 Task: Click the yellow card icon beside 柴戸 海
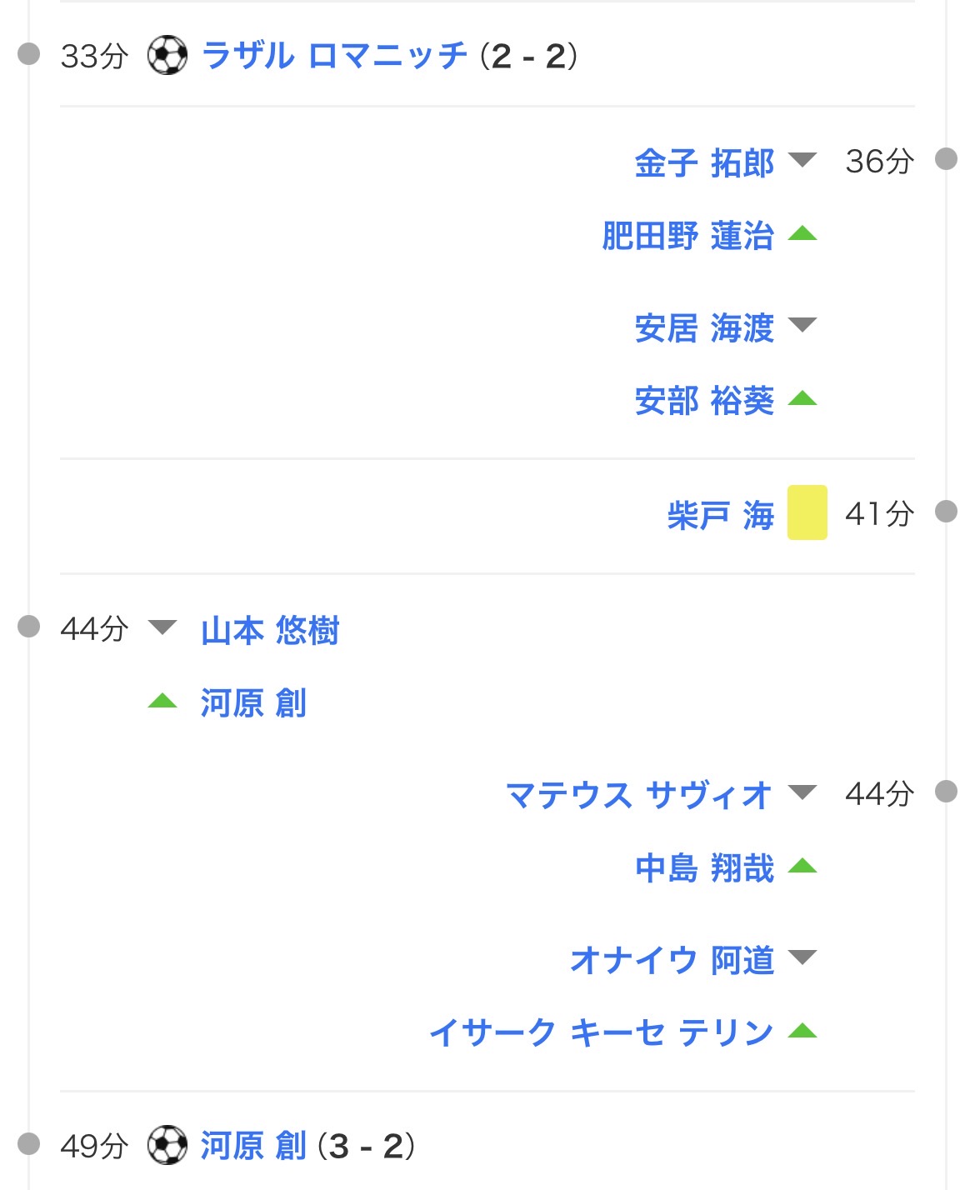pos(807,512)
